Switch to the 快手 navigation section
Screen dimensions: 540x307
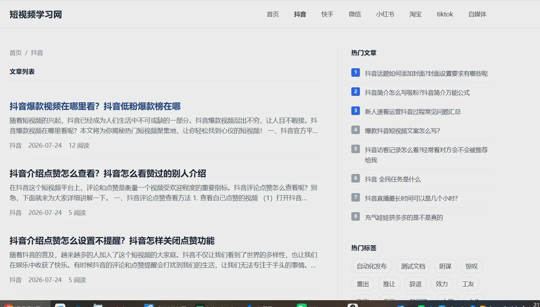327,14
